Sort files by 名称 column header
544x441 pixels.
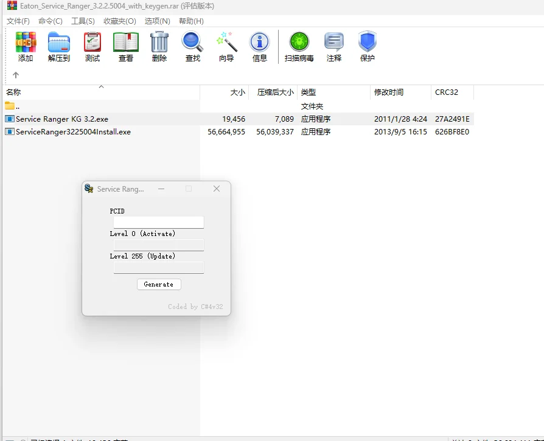click(x=100, y=92)
